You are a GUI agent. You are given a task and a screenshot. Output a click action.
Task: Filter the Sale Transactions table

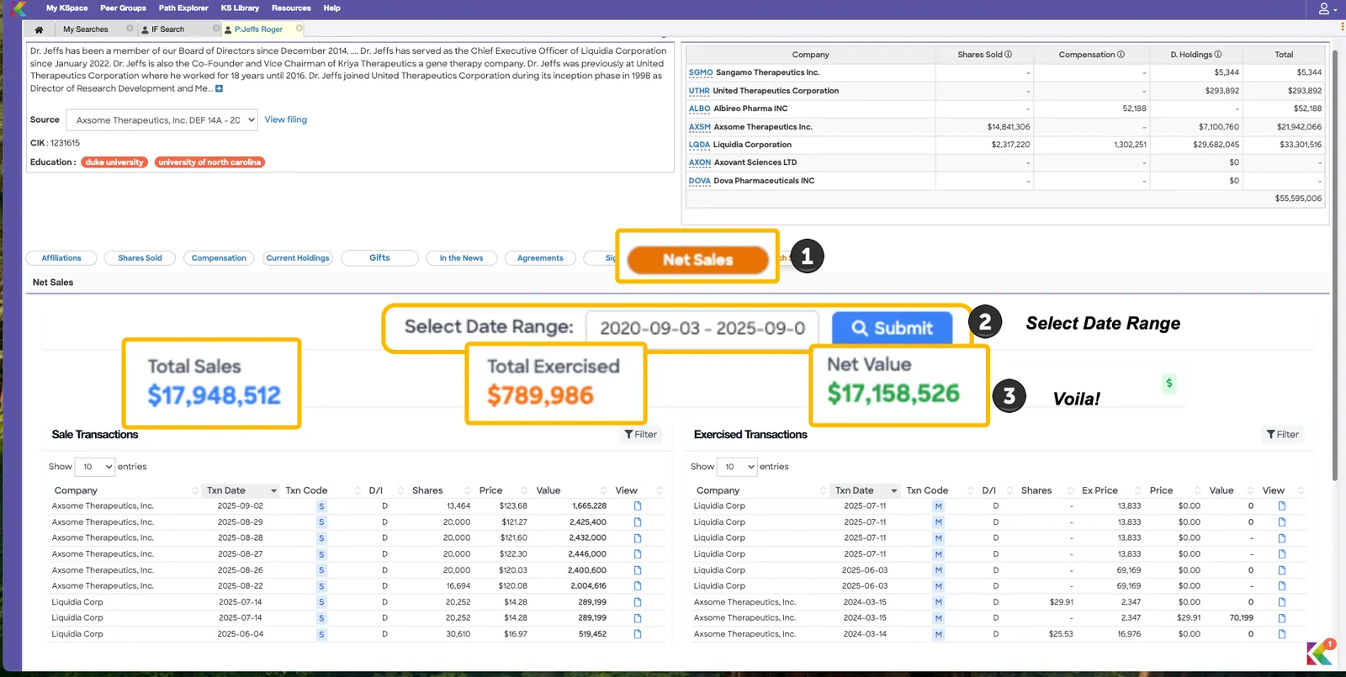click(x=641, y=435)
